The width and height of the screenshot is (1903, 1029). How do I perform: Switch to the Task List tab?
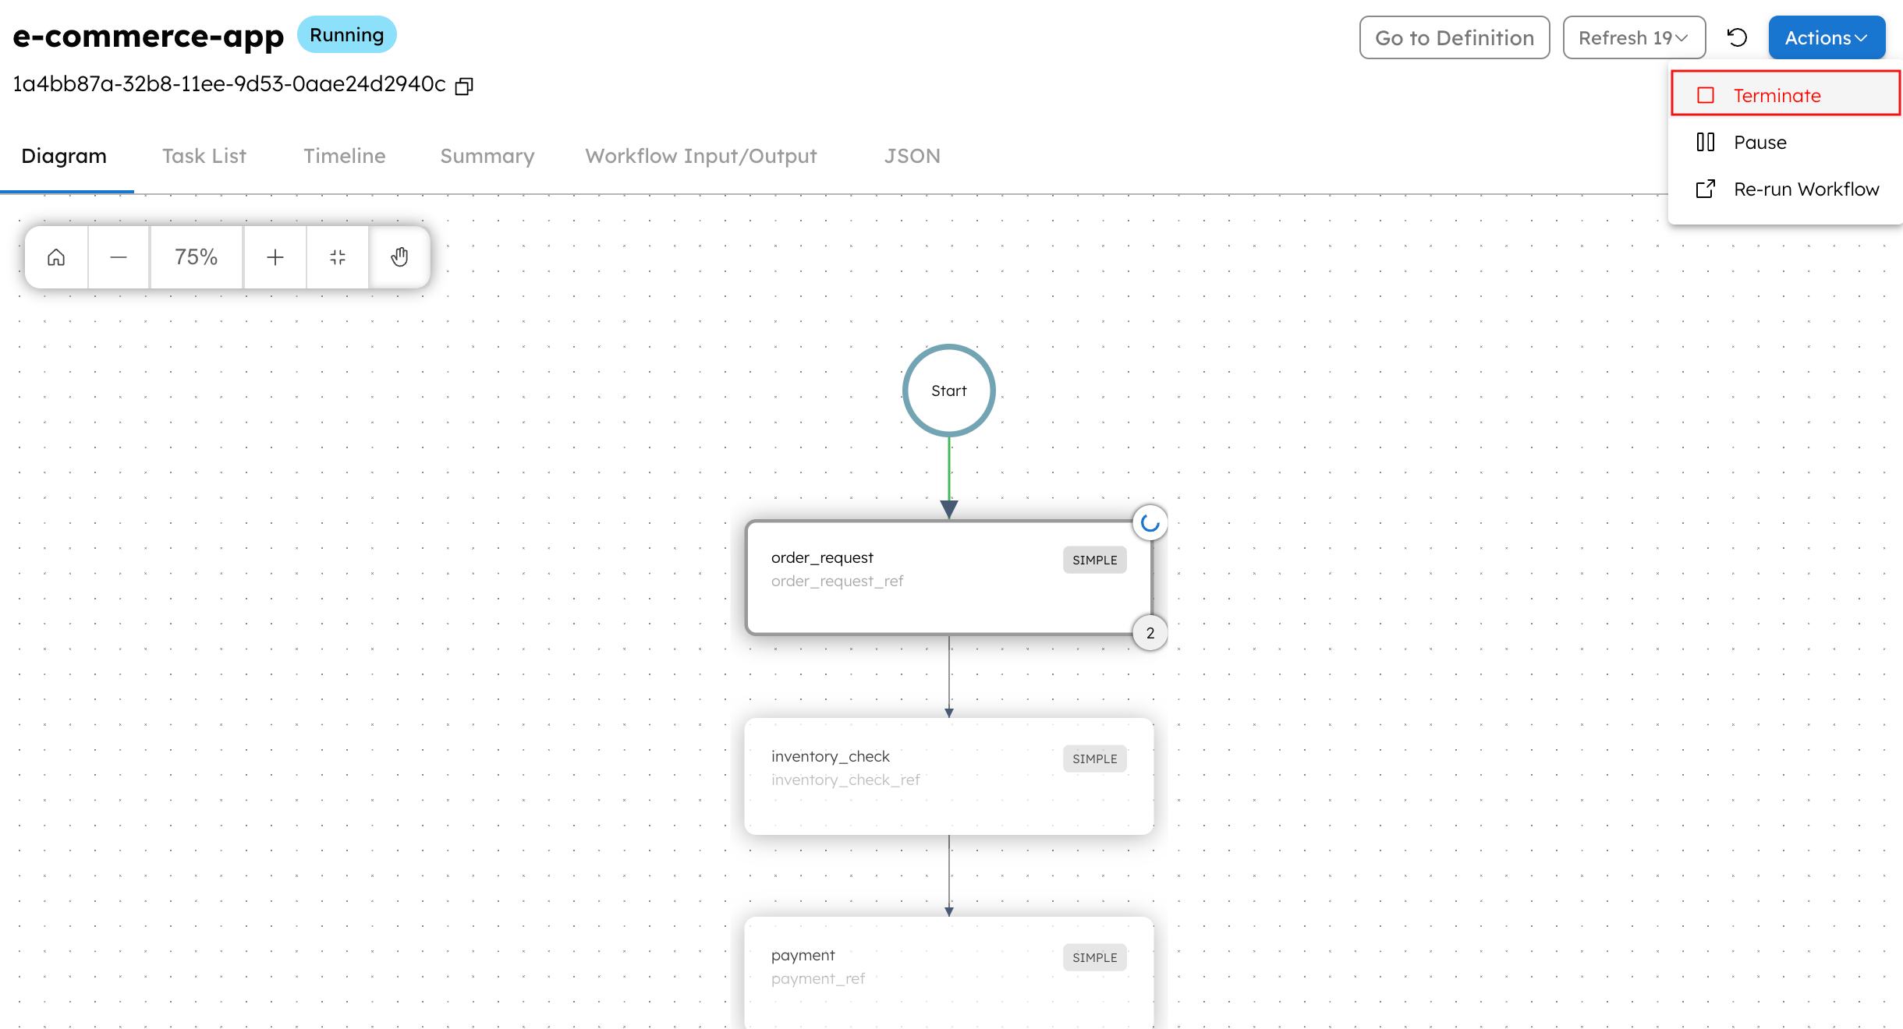coord(204,156)
